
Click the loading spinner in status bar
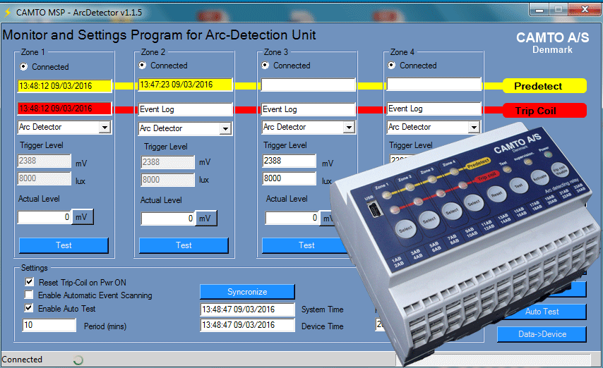(78, 360)
